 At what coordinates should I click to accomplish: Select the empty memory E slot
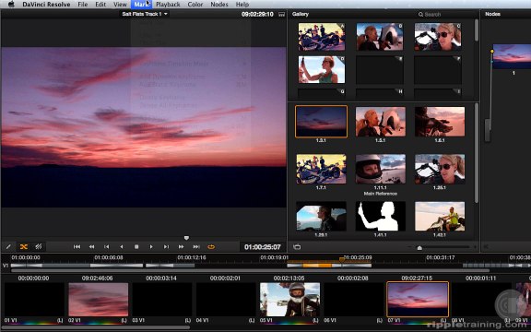coord(380,69)
